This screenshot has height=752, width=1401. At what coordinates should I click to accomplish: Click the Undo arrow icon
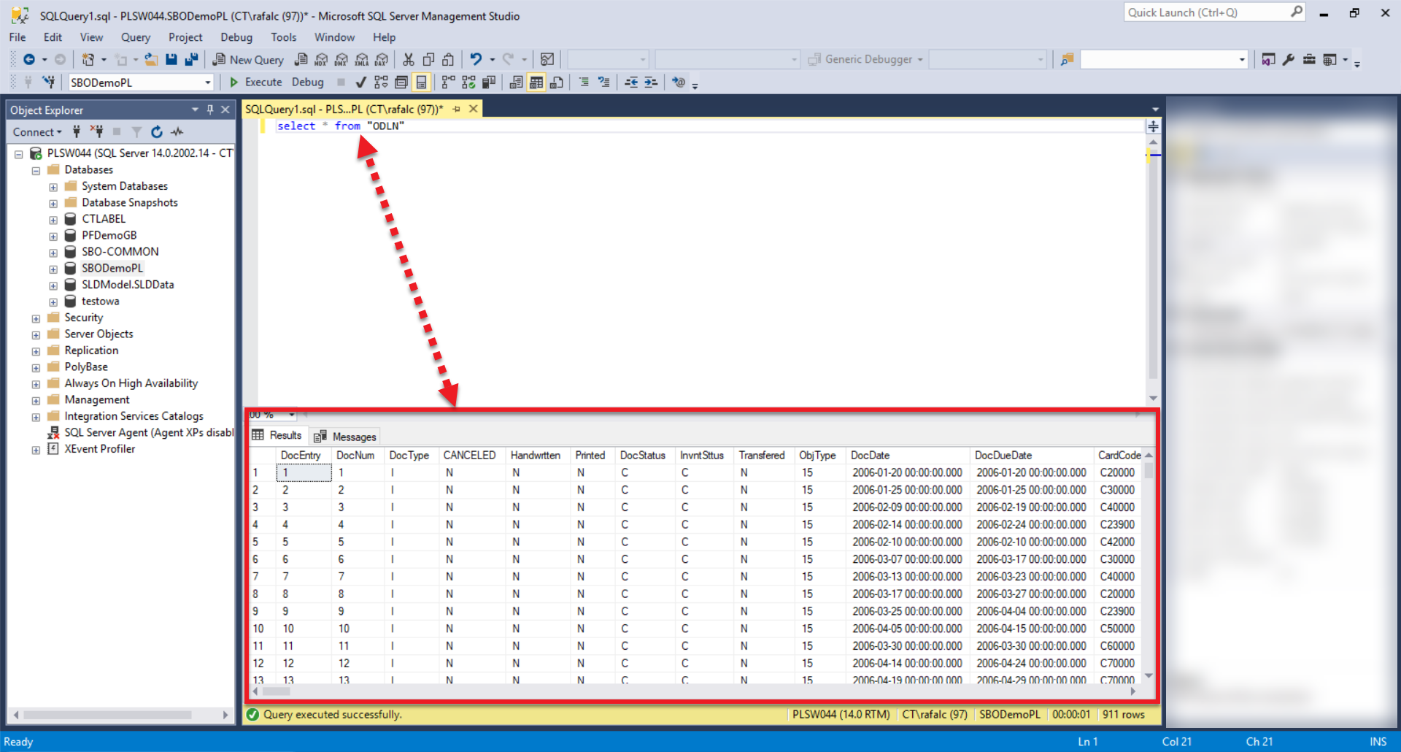(x=476, y=60)
